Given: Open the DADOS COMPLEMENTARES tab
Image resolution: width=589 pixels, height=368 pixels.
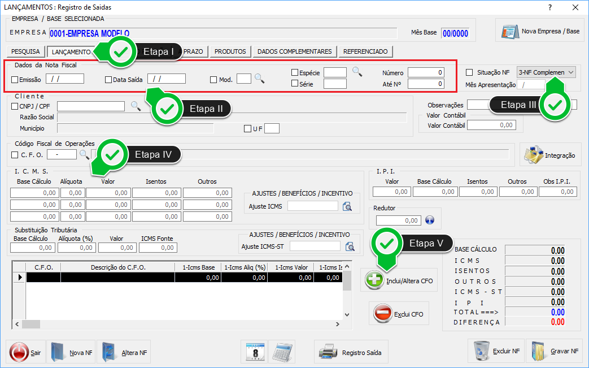Looking at the screenshot, I should coord(294,51).
